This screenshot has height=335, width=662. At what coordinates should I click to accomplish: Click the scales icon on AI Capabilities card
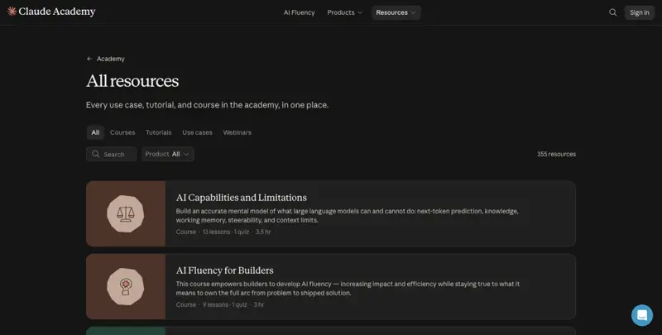coord(126,214)
